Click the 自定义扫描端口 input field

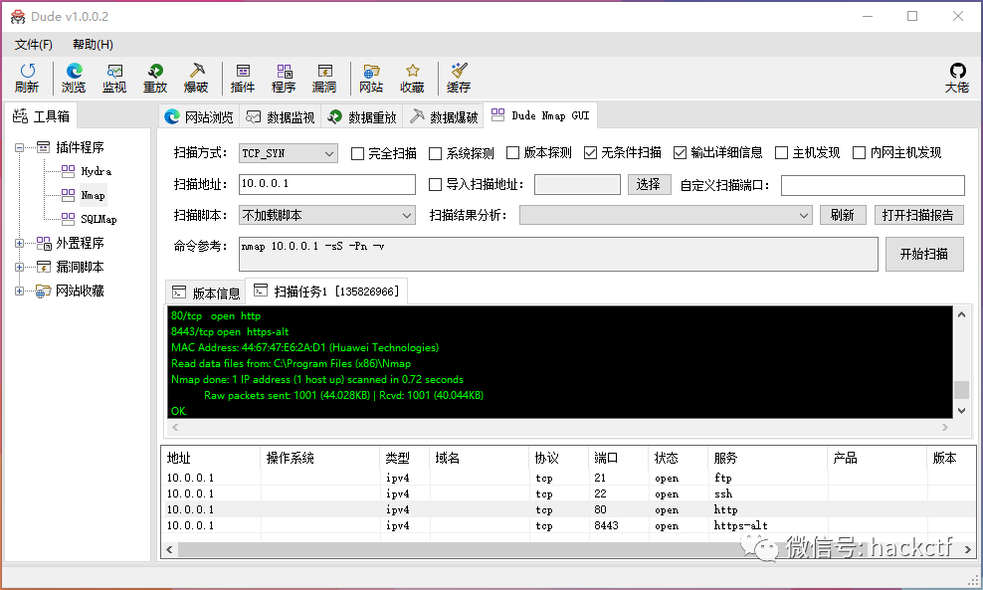pyautogui.click(x=872, y=185)
